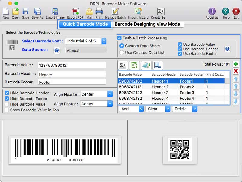The height and width of the screenshot is (182, 242).
Task: Enable Batch Processing
Action: coord(119,38)
